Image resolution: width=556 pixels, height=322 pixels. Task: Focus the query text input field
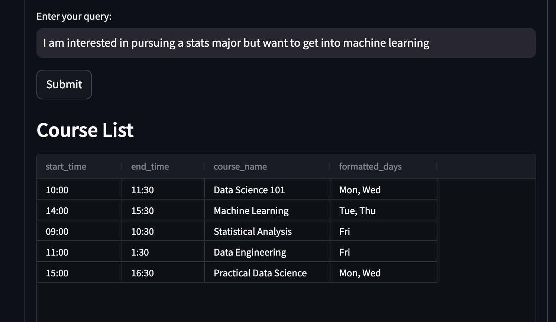coord(286,43)
